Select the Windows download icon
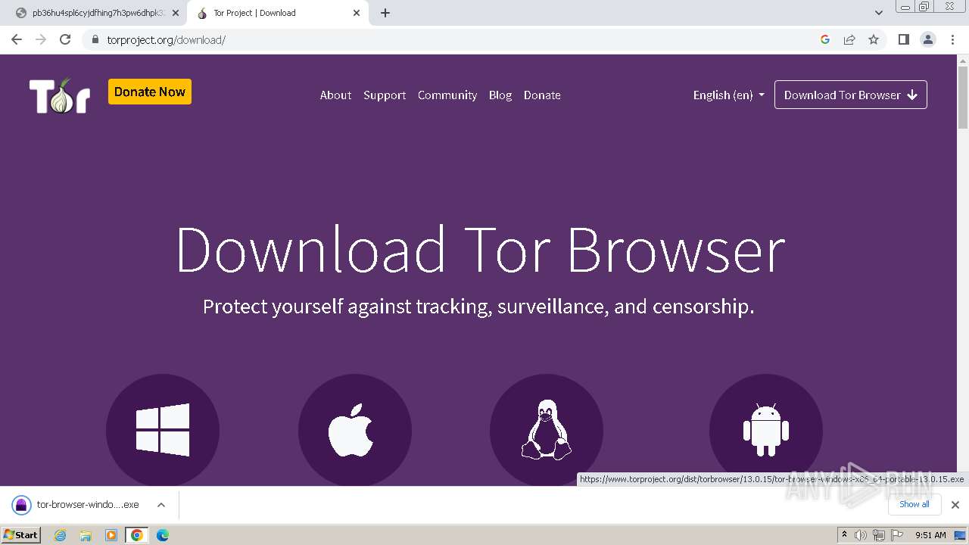 point(163,430)
